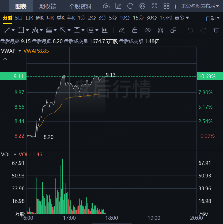The width and height of the screenshot is (223, 224).
Task: Switch to the 期权链 tab
Action: point(48,6)
